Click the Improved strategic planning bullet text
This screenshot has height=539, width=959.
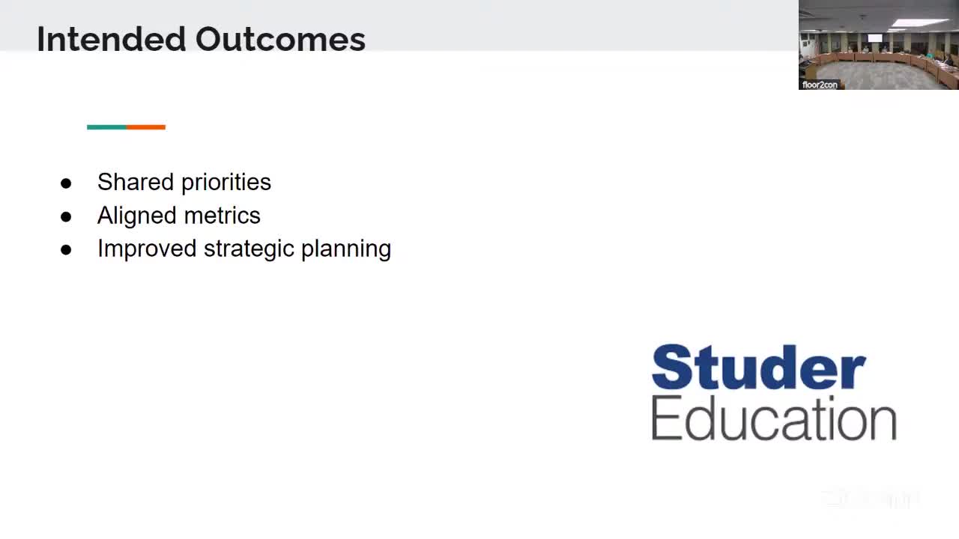click(243, 249)
